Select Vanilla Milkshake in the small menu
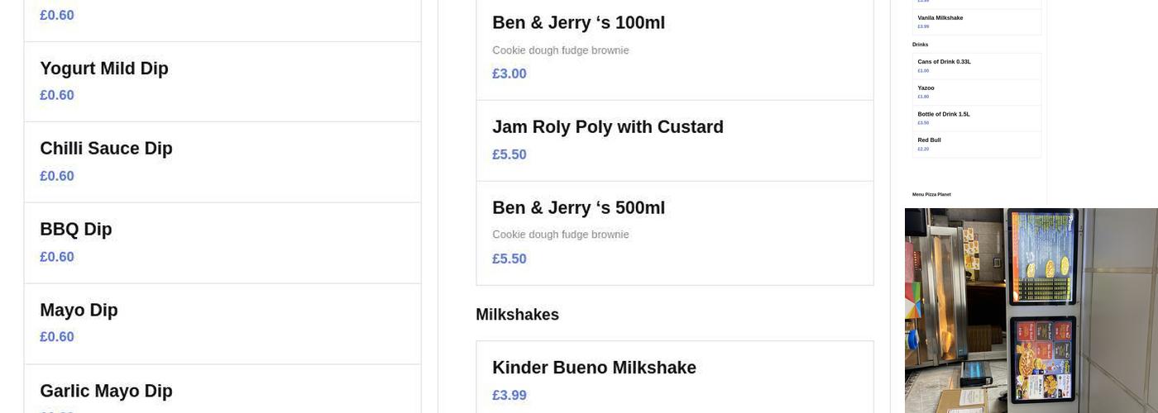Viewport: 1158px width, 413px height. tap(940, 18)
